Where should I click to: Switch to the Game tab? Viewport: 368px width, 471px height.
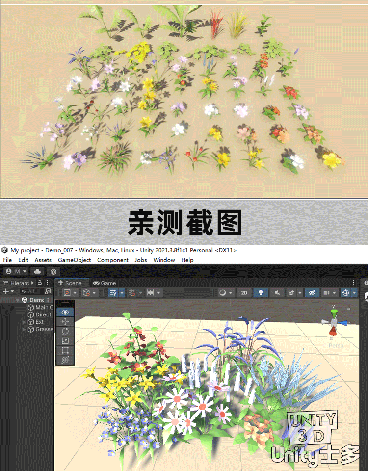pos(105,283)
